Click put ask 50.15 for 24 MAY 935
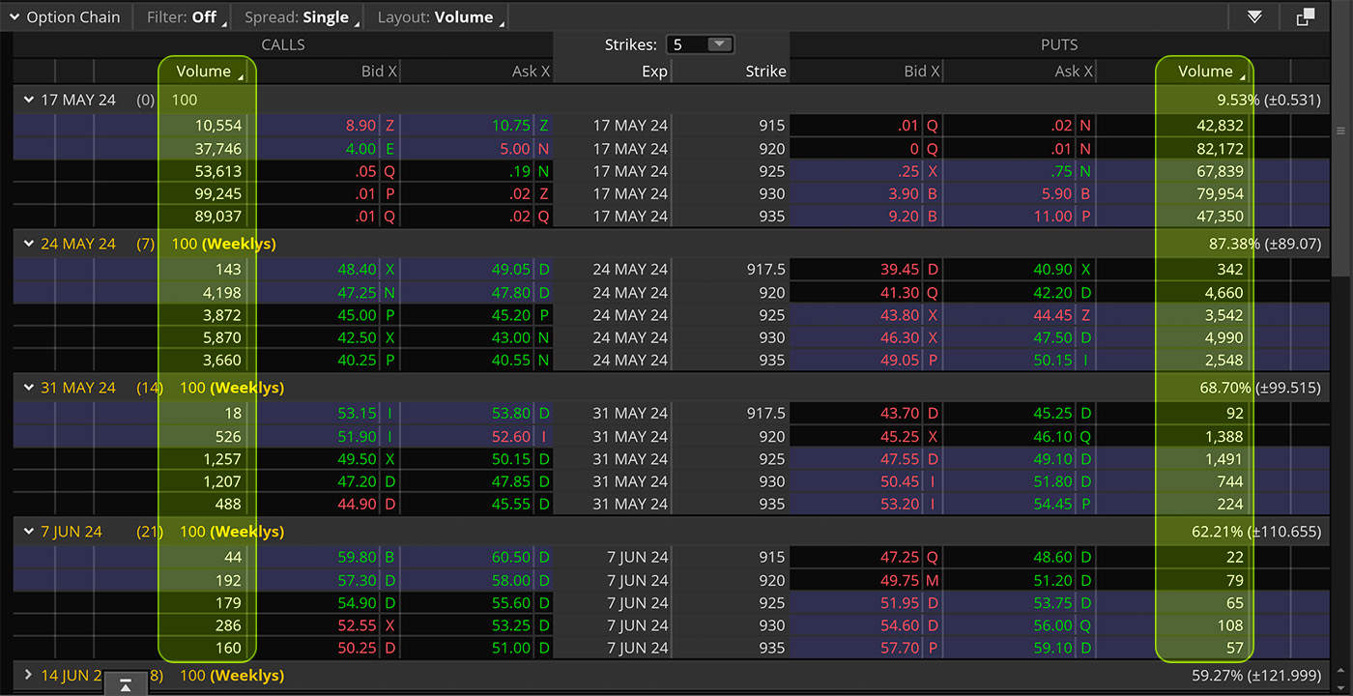The width and height of the screenshot is (1353, 696). tap(1052, 360)
